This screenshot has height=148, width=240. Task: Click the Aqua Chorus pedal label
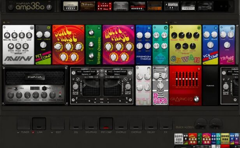pos(160,58)
